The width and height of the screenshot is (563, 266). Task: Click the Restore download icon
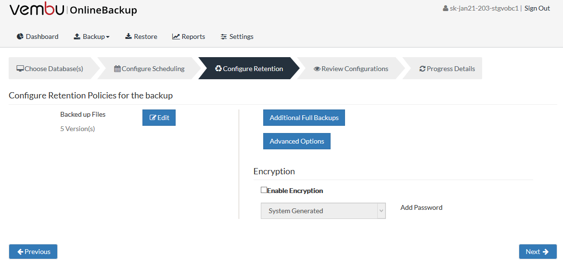coord(128,36)
